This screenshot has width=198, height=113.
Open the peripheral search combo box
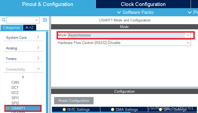click(23, 20)
